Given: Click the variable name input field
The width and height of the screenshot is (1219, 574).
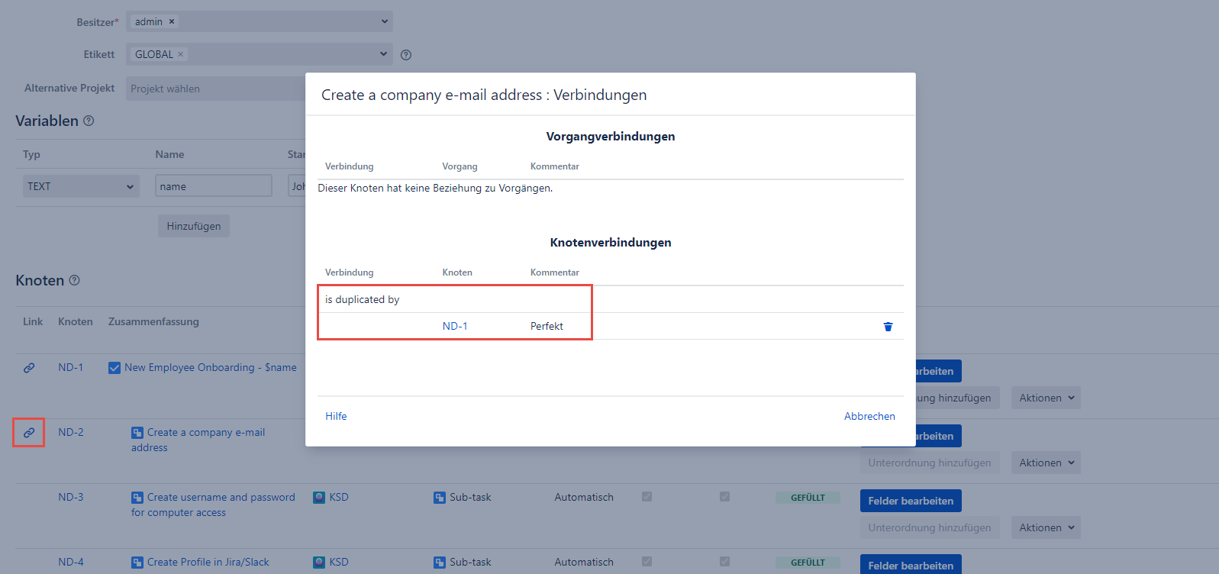Looking at the screenshot, I should tap(214, 186).
